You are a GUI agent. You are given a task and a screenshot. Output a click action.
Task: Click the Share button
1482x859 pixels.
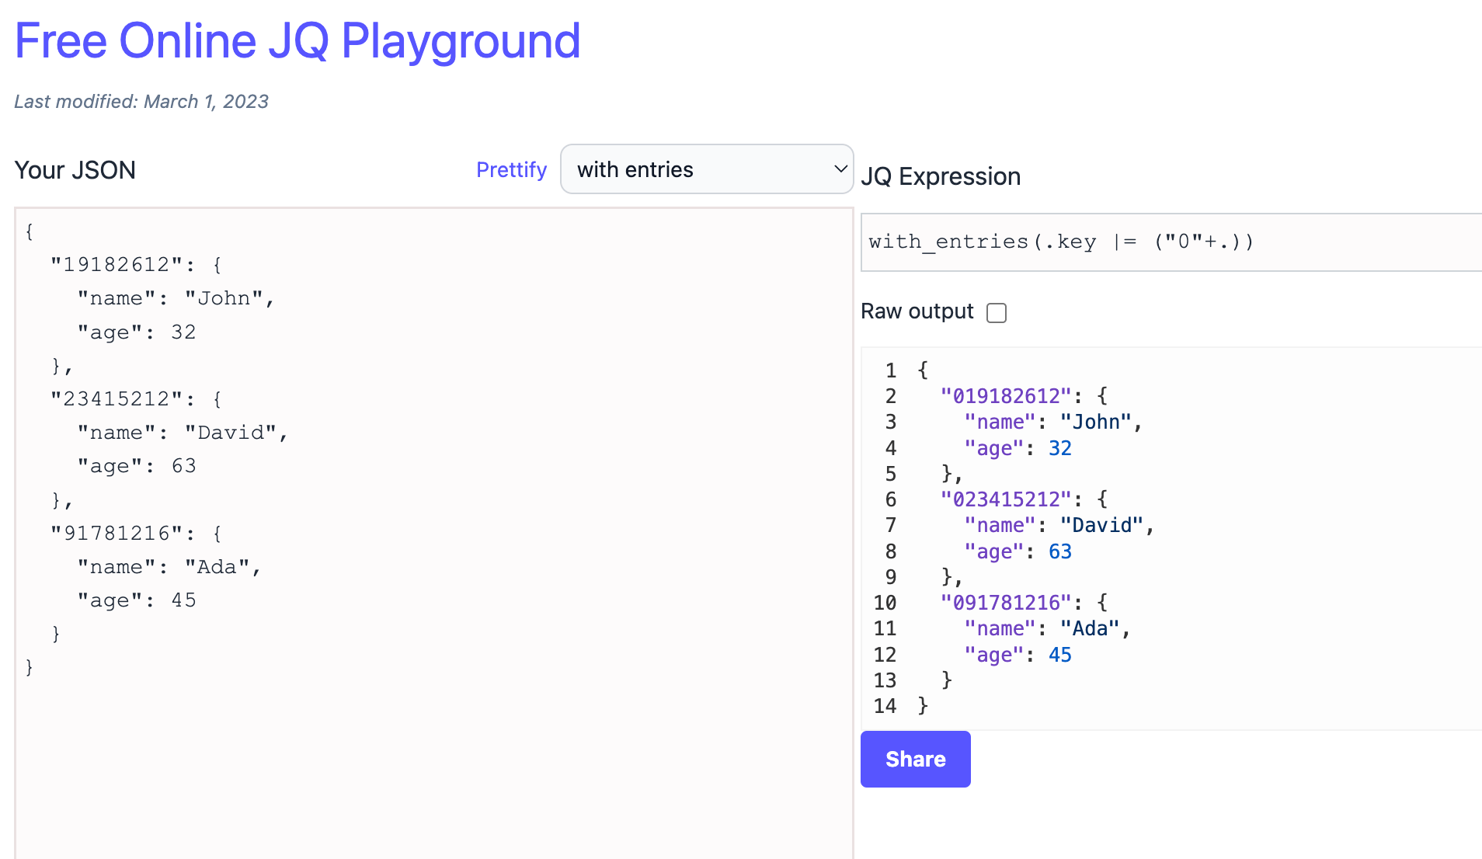pos(915,759)
